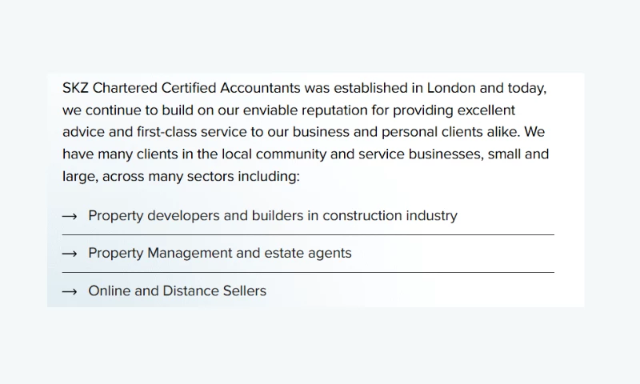The width and height of the screenshot is (640, 384).
Task: Select the 'Property developers and builders' list item
Action: tap(272, 216)
